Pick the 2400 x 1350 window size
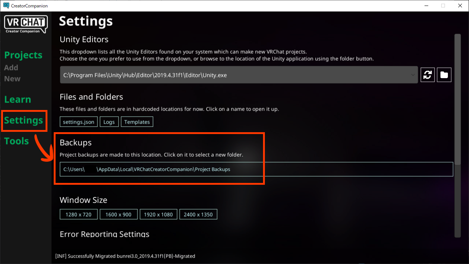 click(x=198, y=214)
